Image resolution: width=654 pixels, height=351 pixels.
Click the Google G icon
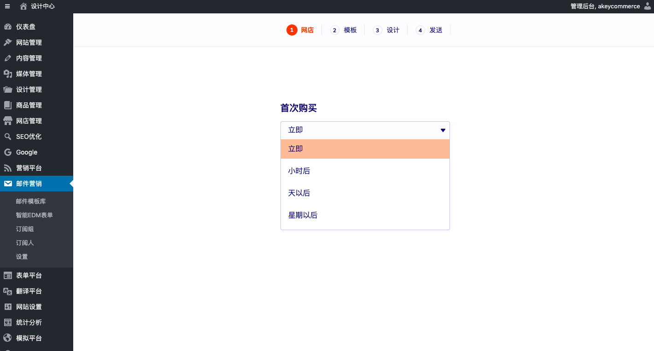tap(8, 152)
